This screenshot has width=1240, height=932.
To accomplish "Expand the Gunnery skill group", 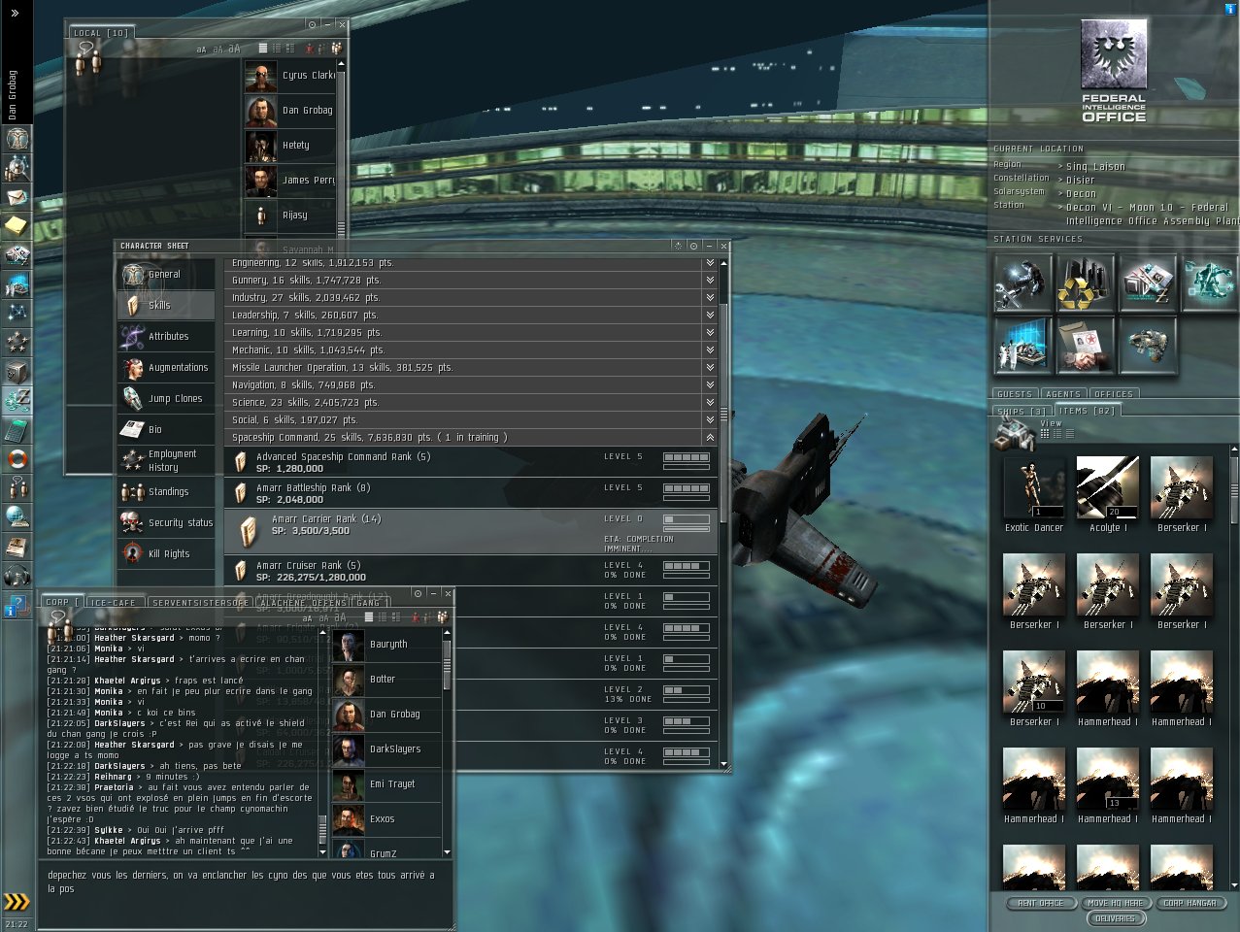I will click(710, 280).
